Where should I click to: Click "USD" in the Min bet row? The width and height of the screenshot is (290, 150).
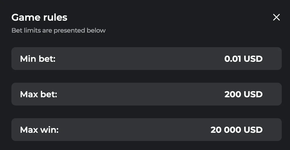pos(253,59)
